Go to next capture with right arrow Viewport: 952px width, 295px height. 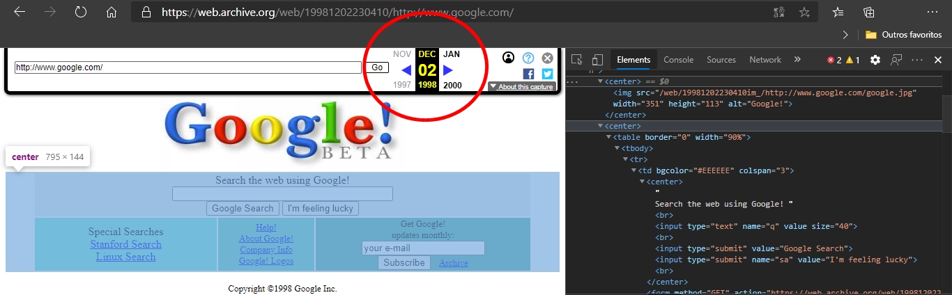pos(448,70)
